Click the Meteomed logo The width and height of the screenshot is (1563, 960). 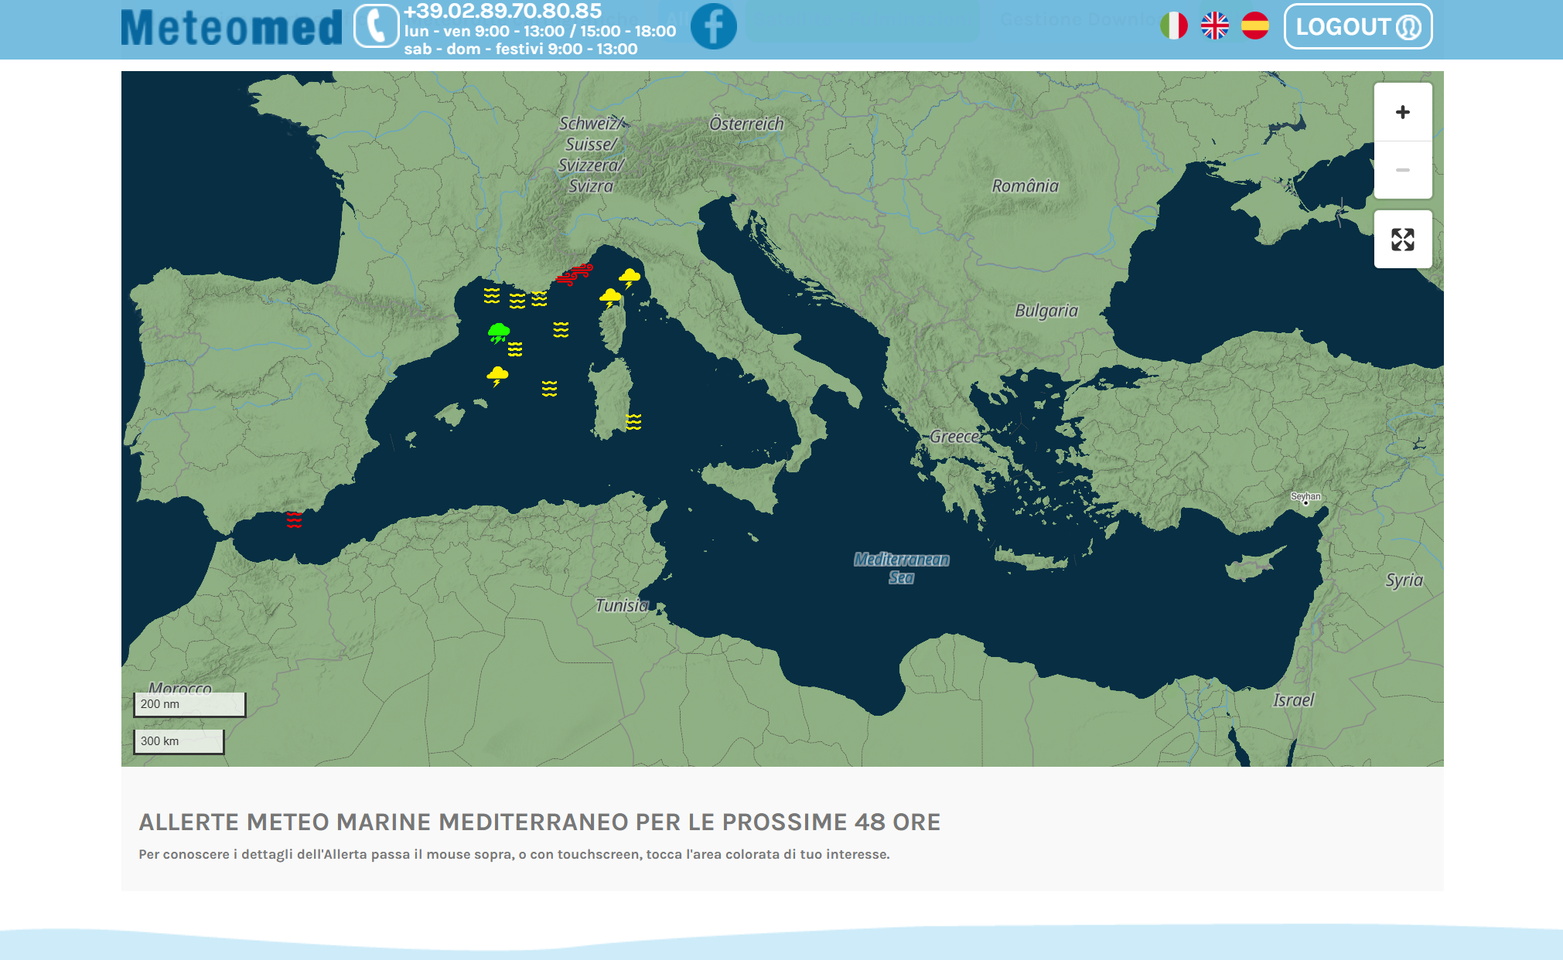(x=231, y=28)
